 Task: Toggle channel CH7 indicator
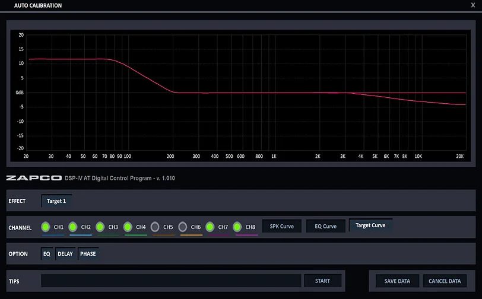point(210,227)
